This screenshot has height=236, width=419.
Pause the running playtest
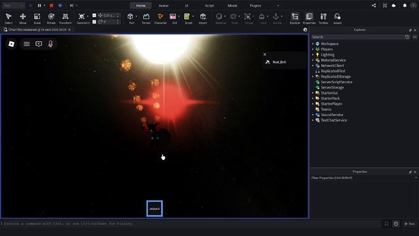coord(39,5)
